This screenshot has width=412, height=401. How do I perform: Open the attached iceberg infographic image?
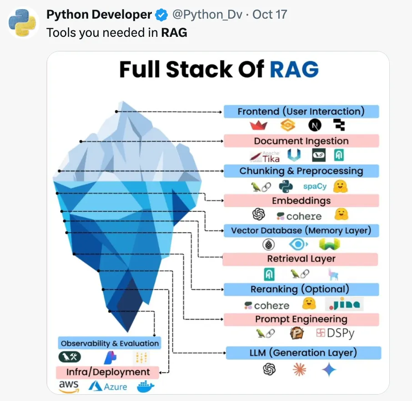click(x=218, y=223)
